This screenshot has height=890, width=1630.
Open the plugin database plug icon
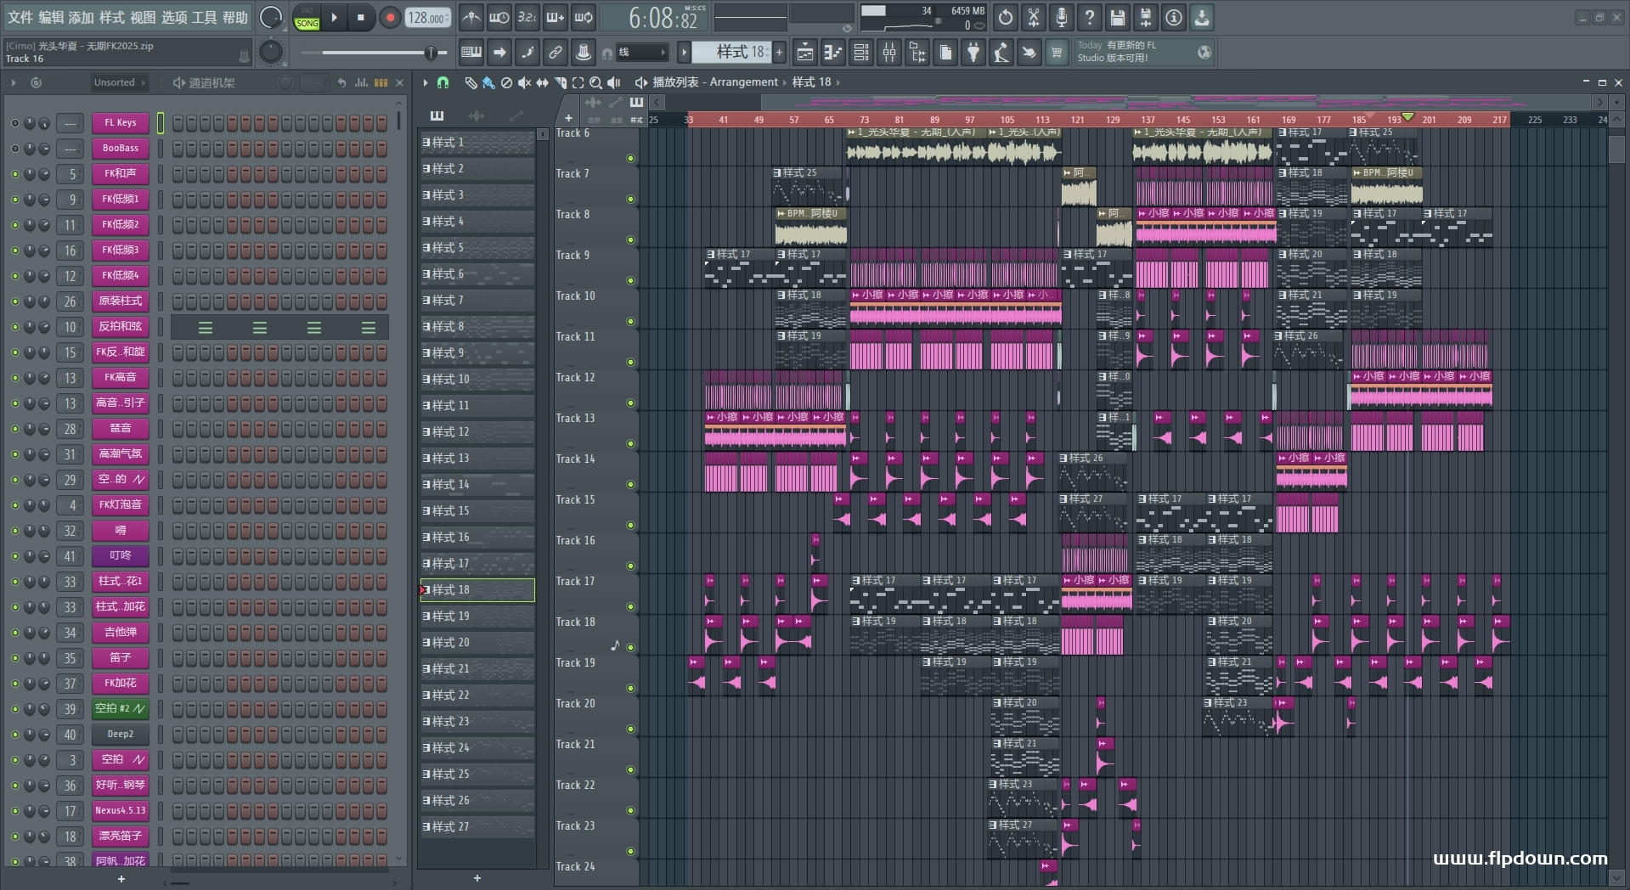pos(973,53)
